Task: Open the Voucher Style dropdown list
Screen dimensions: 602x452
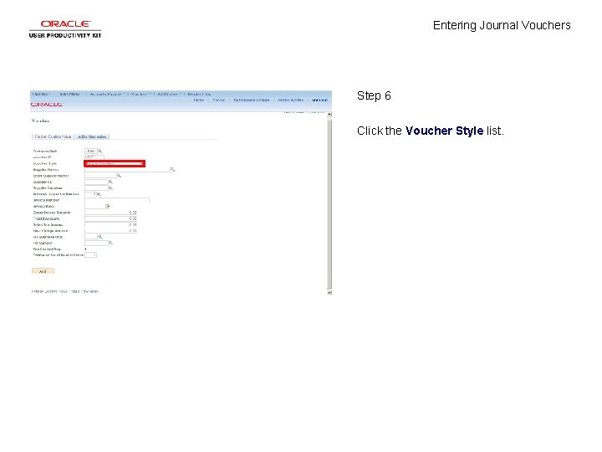Action: (x=115, y=164)
